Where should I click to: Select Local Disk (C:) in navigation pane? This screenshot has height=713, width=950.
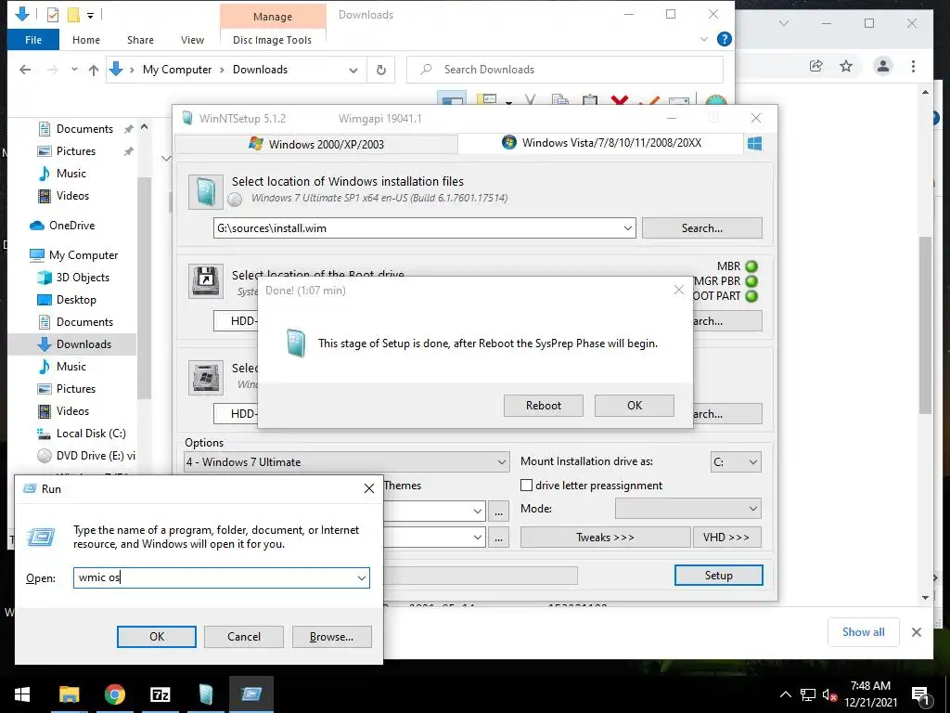point(91,434)
